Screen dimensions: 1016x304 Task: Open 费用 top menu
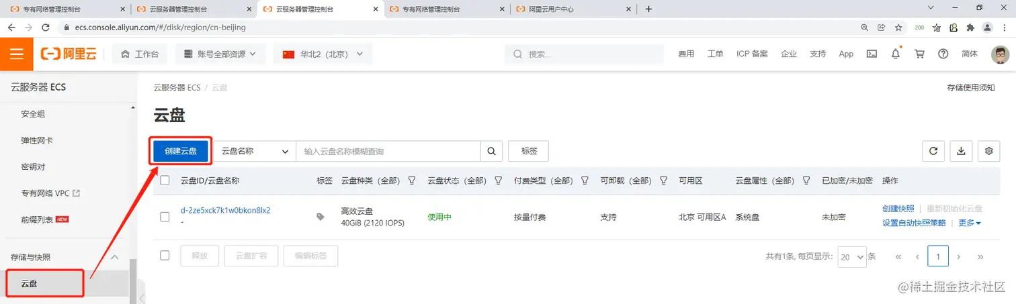click(x=686, y=54)
